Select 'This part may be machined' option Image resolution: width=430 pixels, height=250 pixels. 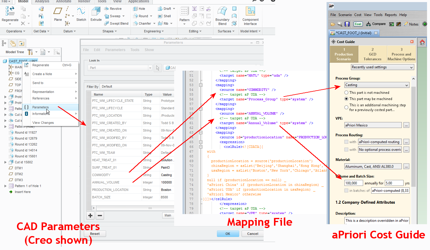(346, 99)
